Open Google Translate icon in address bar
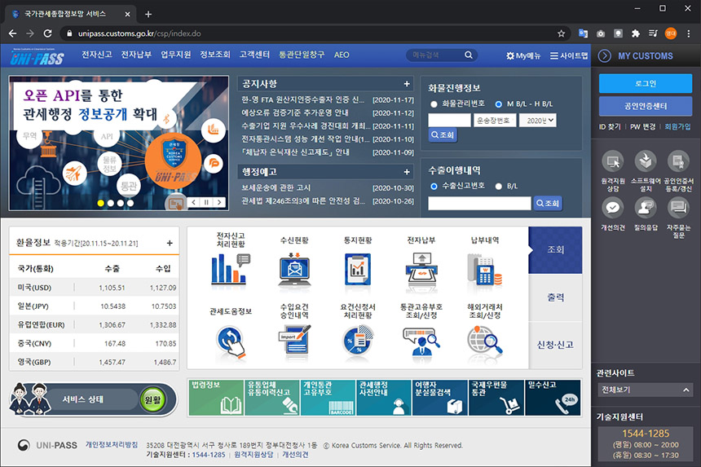This screenshot has height=467, width=701. 583,33
